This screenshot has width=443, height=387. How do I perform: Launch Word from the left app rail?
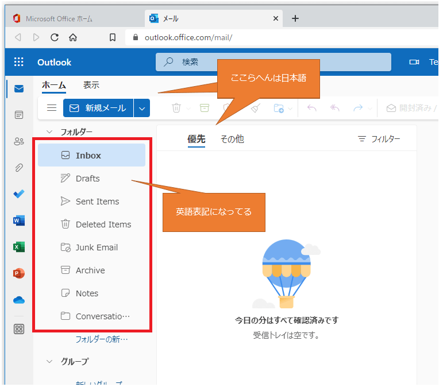(x=19, y=220)
